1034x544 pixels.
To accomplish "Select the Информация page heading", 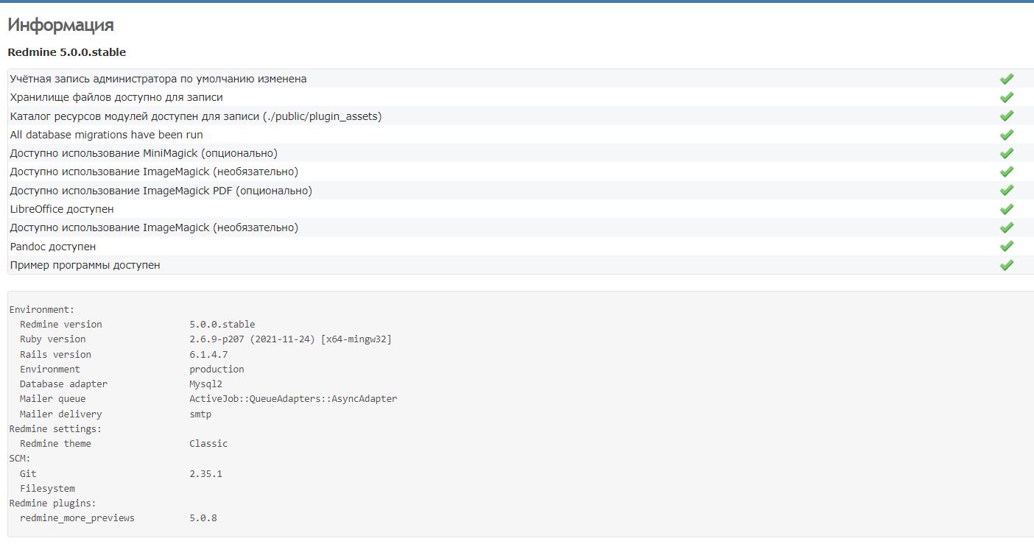I will (x=60, y=25).
